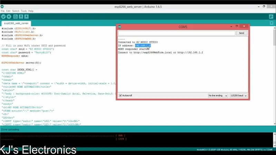
Task: Click the ssid = "KJ MUSIC STUDIO" code line
Action: coord(28,49)
